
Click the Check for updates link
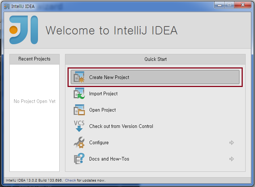pos(70,180)
